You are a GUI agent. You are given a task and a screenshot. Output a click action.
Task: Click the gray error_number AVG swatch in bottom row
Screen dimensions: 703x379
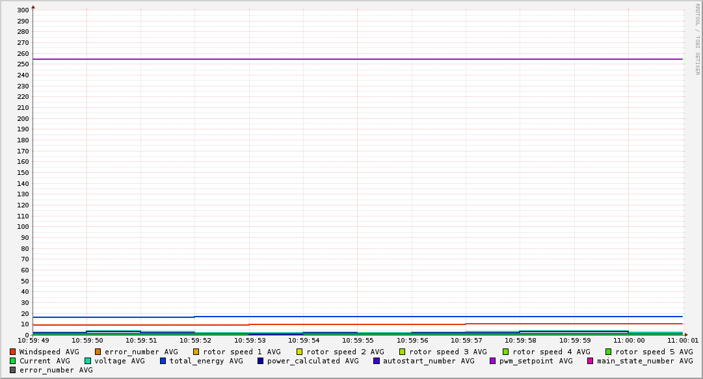(13, 370)
